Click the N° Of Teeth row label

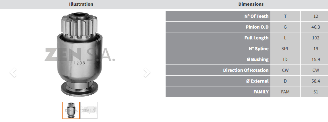(256, 16)
